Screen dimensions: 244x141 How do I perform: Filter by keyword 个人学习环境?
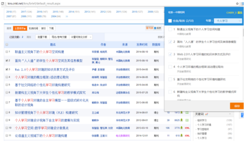[204, 125]
